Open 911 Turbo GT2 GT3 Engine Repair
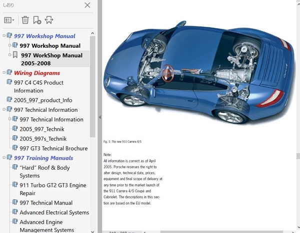This screenshot has height=233, width=300. 53,189
